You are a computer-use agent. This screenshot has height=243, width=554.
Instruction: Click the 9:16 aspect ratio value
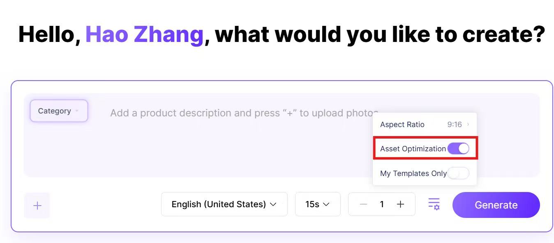tap(455, 125)
